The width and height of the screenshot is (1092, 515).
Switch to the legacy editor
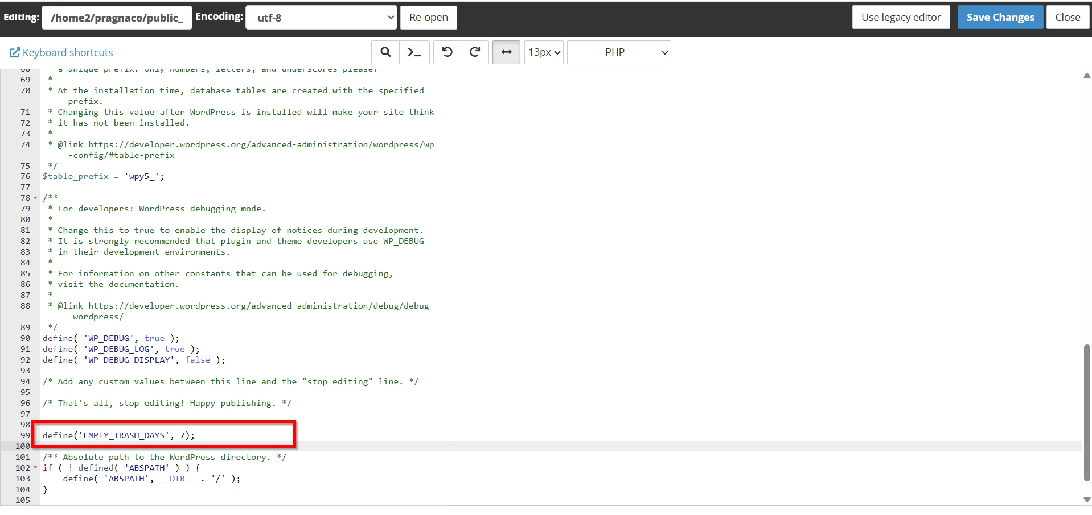click(901, 18)
